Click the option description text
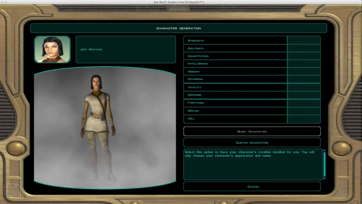 249,154
